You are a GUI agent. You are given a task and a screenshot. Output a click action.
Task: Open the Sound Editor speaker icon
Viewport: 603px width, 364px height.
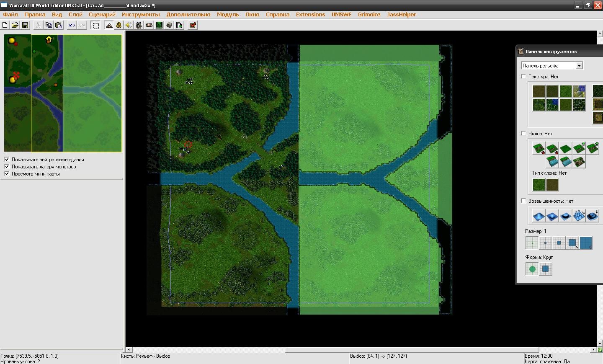(129, 25)
